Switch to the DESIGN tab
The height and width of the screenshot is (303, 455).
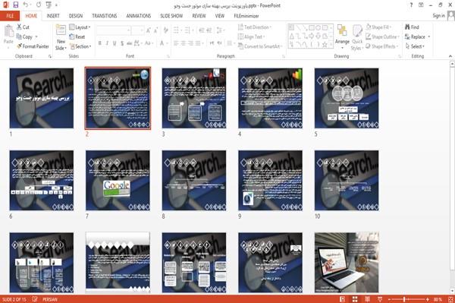point(76,16)
